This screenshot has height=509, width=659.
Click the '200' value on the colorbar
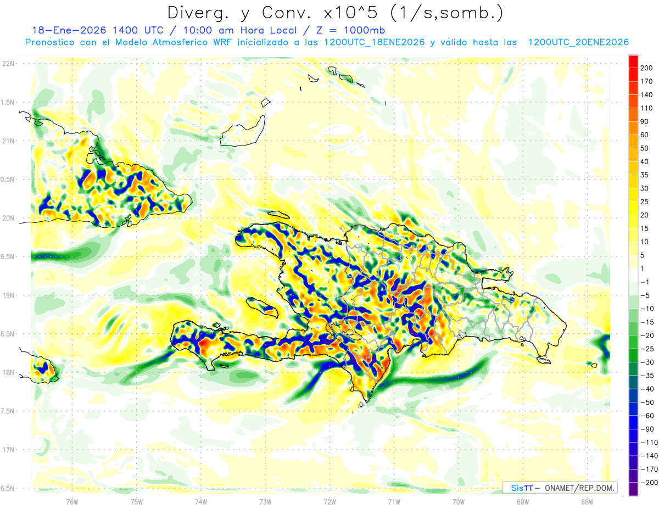647,68
